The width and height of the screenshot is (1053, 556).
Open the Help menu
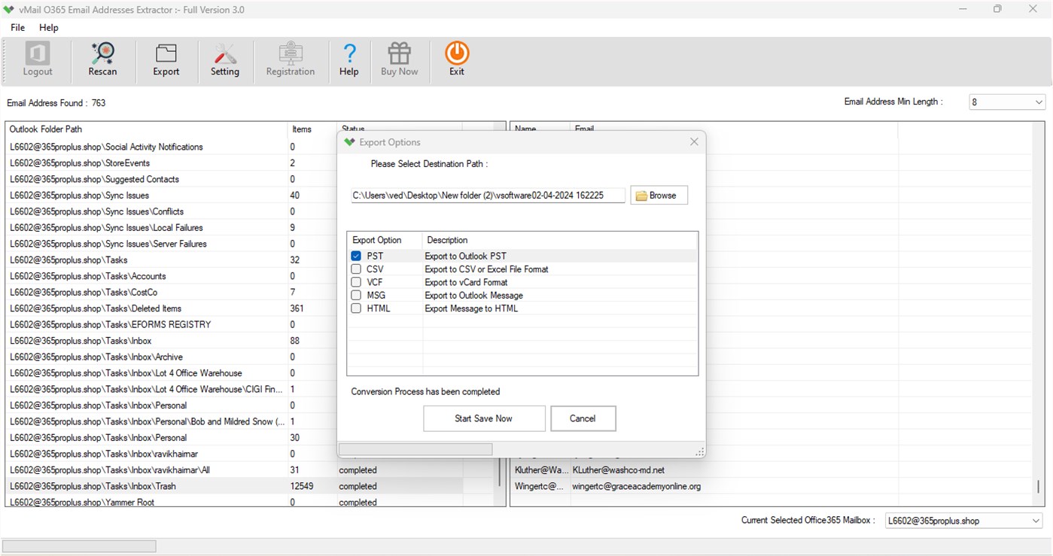pos(48,27)
